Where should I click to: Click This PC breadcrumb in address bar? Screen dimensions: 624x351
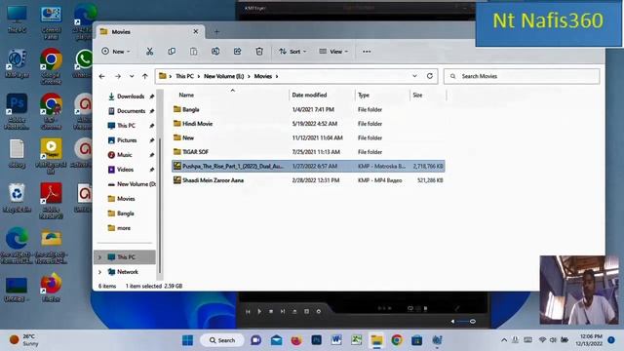pos(184,76)
